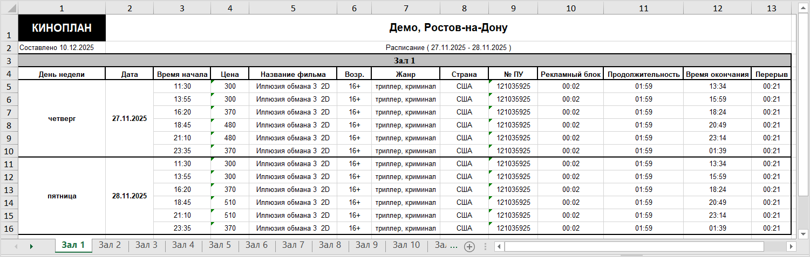Select column 5 header
810x257 pixels.
coord(293,8)
